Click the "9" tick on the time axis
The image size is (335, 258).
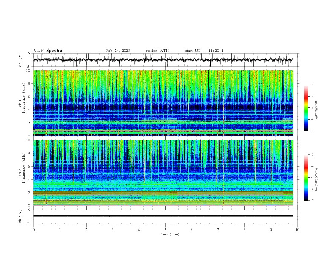(x=271, y=230)
